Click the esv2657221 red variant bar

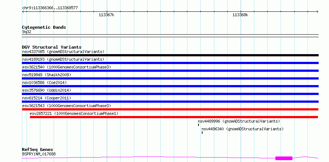coord(174,117)
